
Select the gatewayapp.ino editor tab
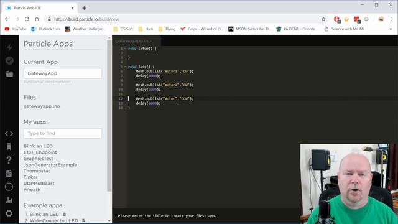(x=133, y=41)
